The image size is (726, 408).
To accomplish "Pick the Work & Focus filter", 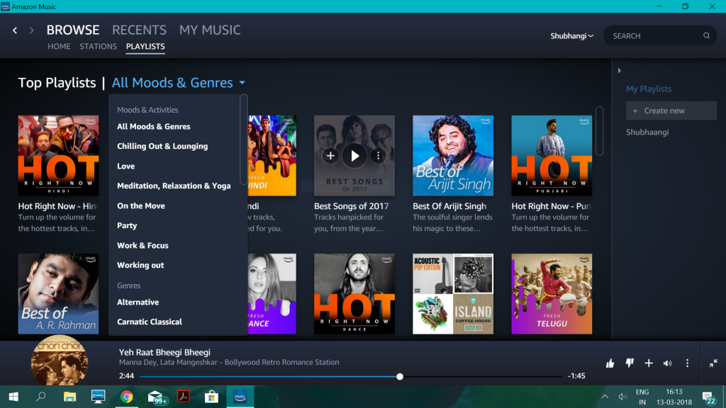I will [x=143, y=246].
